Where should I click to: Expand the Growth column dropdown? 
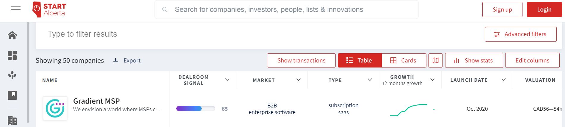[432, 80]
